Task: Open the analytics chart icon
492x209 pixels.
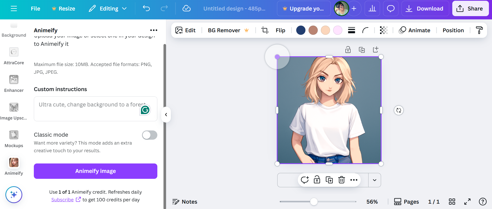Action: pos(372,8)
